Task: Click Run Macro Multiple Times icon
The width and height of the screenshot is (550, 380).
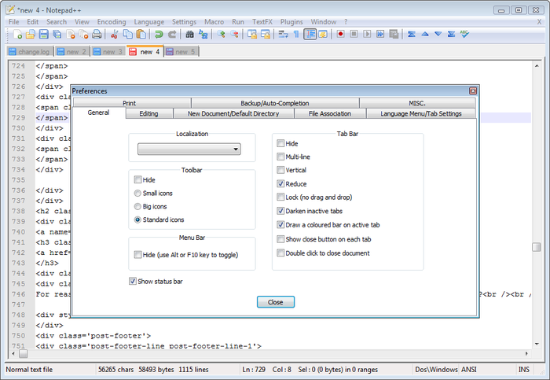Action: [380, 35]
